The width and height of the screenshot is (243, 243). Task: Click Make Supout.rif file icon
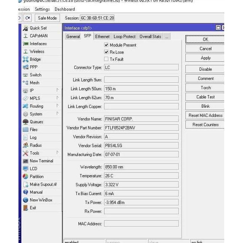pos(26,184)
